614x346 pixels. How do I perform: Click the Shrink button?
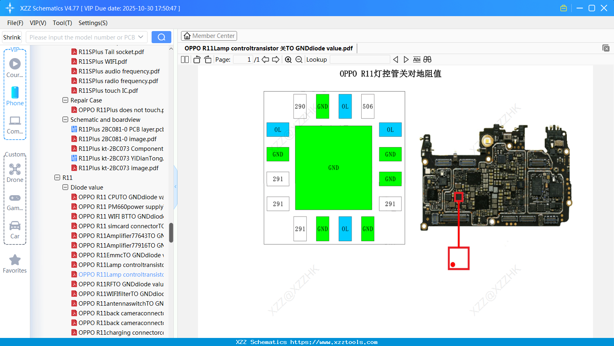(12, 37)
